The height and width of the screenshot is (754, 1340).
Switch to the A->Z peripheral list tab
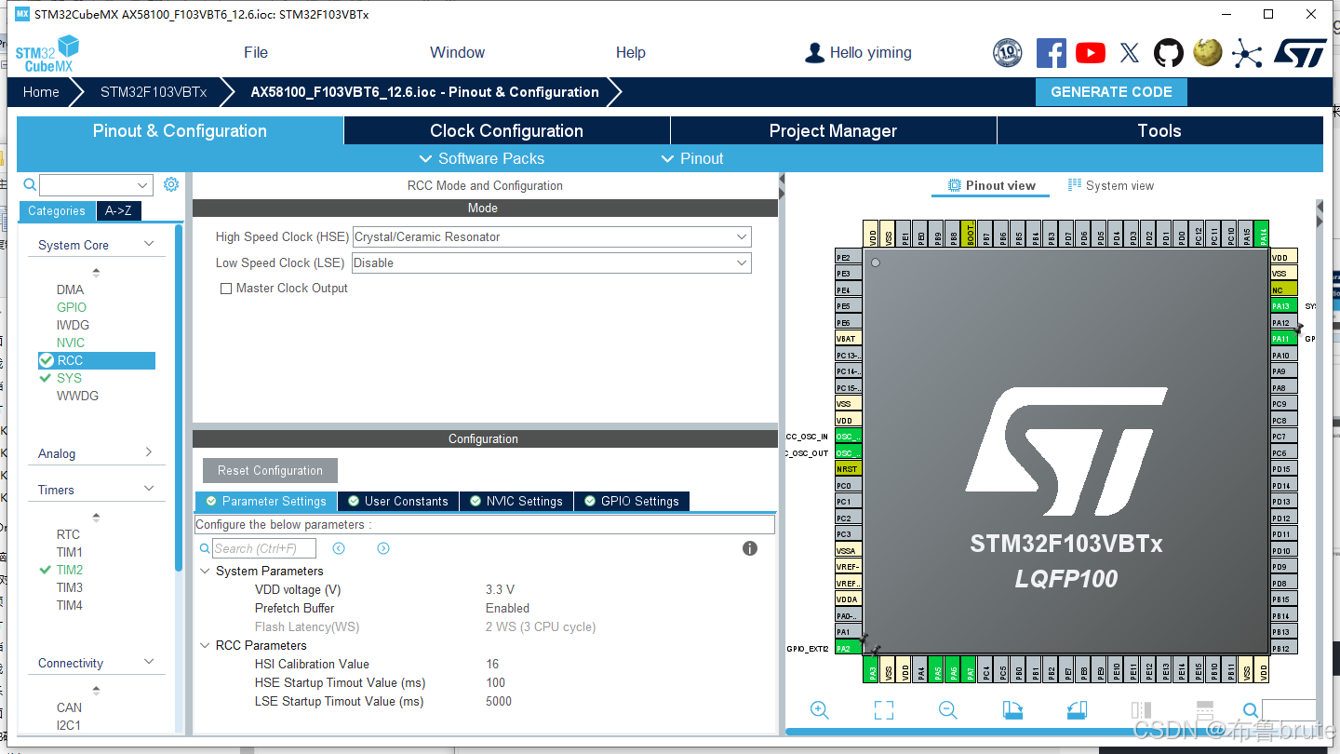(118, 210)
